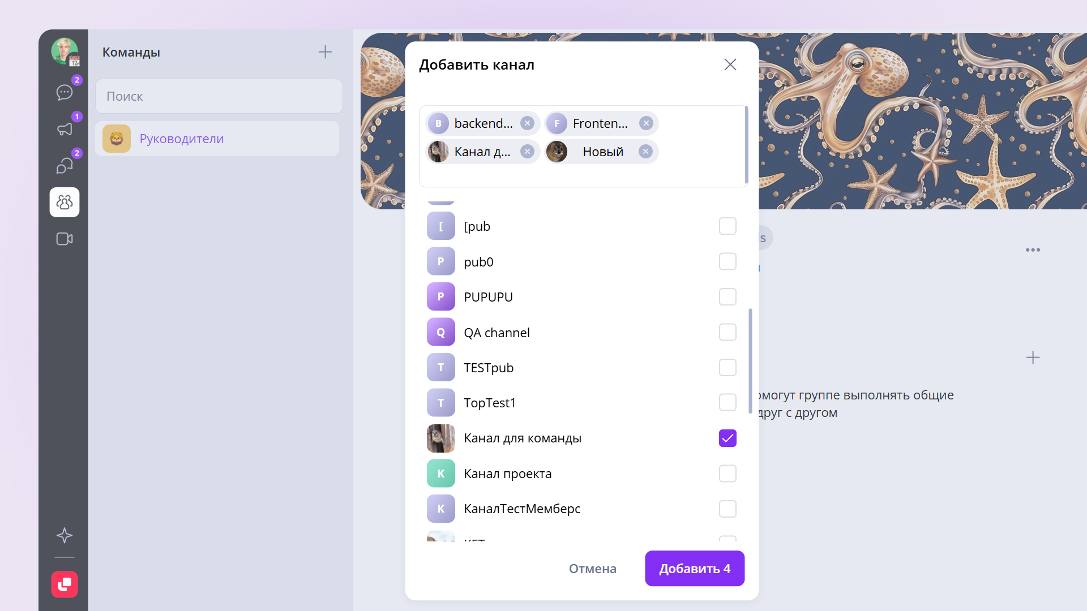
Task: Click the Поиск search field
Action: coord(219,96)
